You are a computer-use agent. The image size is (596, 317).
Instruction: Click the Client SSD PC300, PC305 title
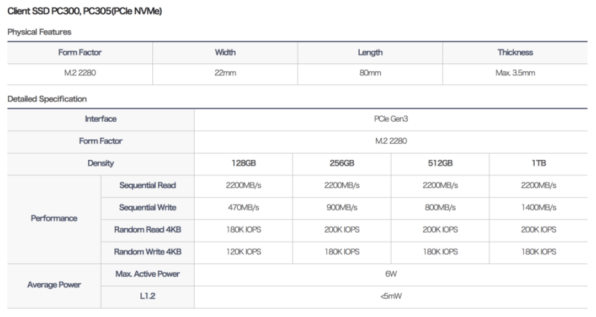[x=84, y=11]
